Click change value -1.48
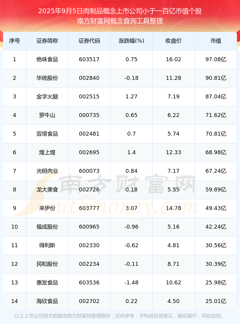 click(x=131, y=283)
